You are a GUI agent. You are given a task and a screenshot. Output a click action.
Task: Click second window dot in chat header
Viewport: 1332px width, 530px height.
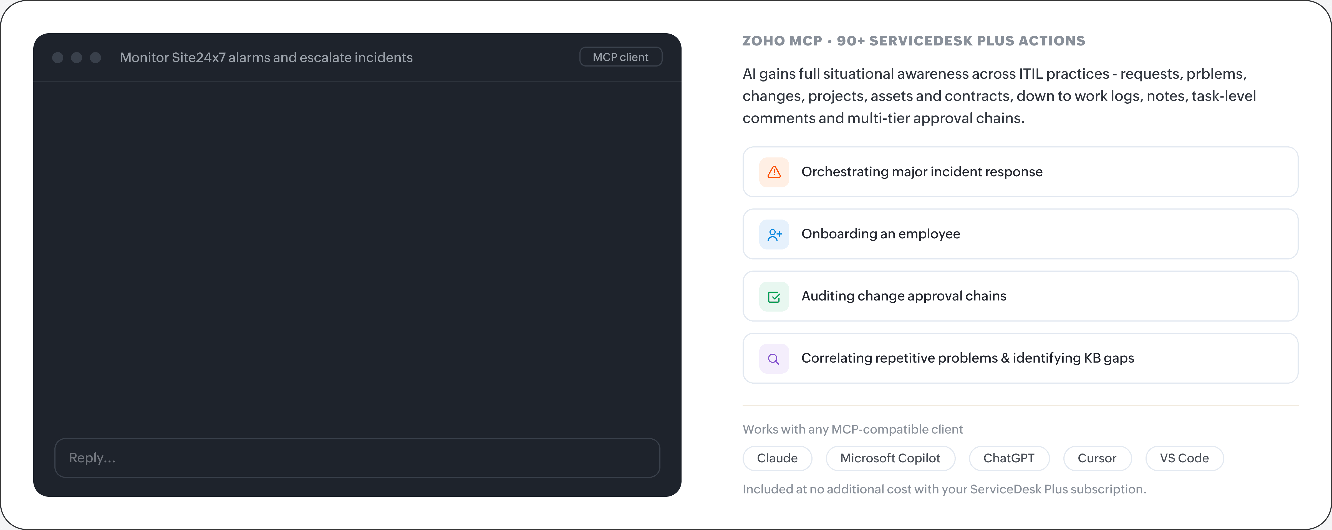click(x=77, y=57)
